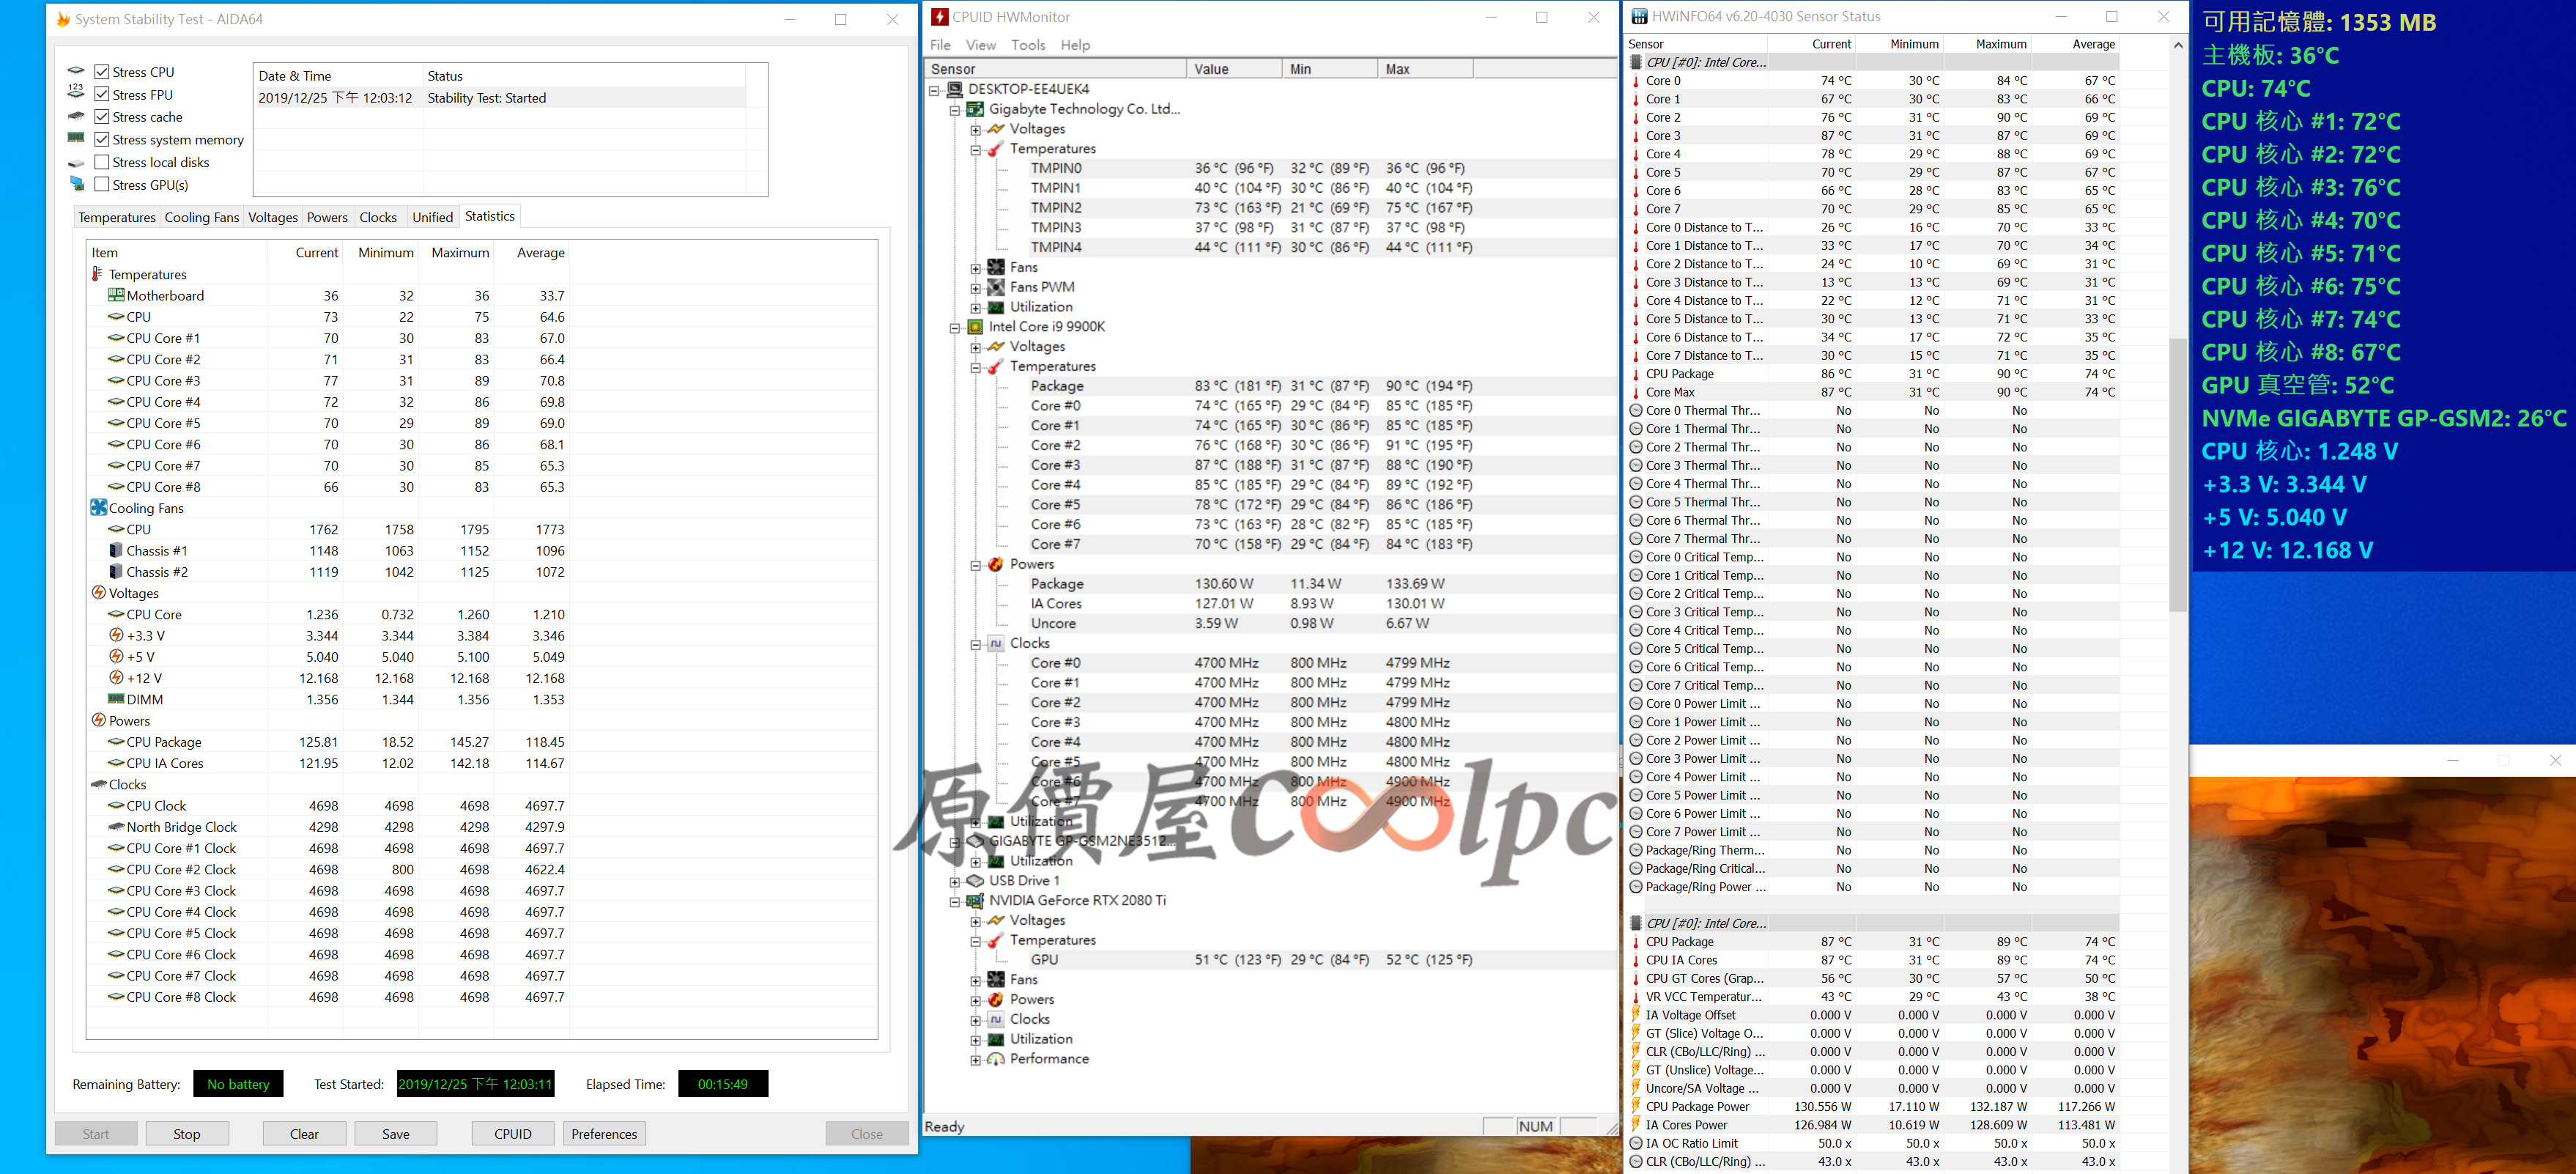
Task: Enable Stress local disks checkbox
Action: coord(101,162)
